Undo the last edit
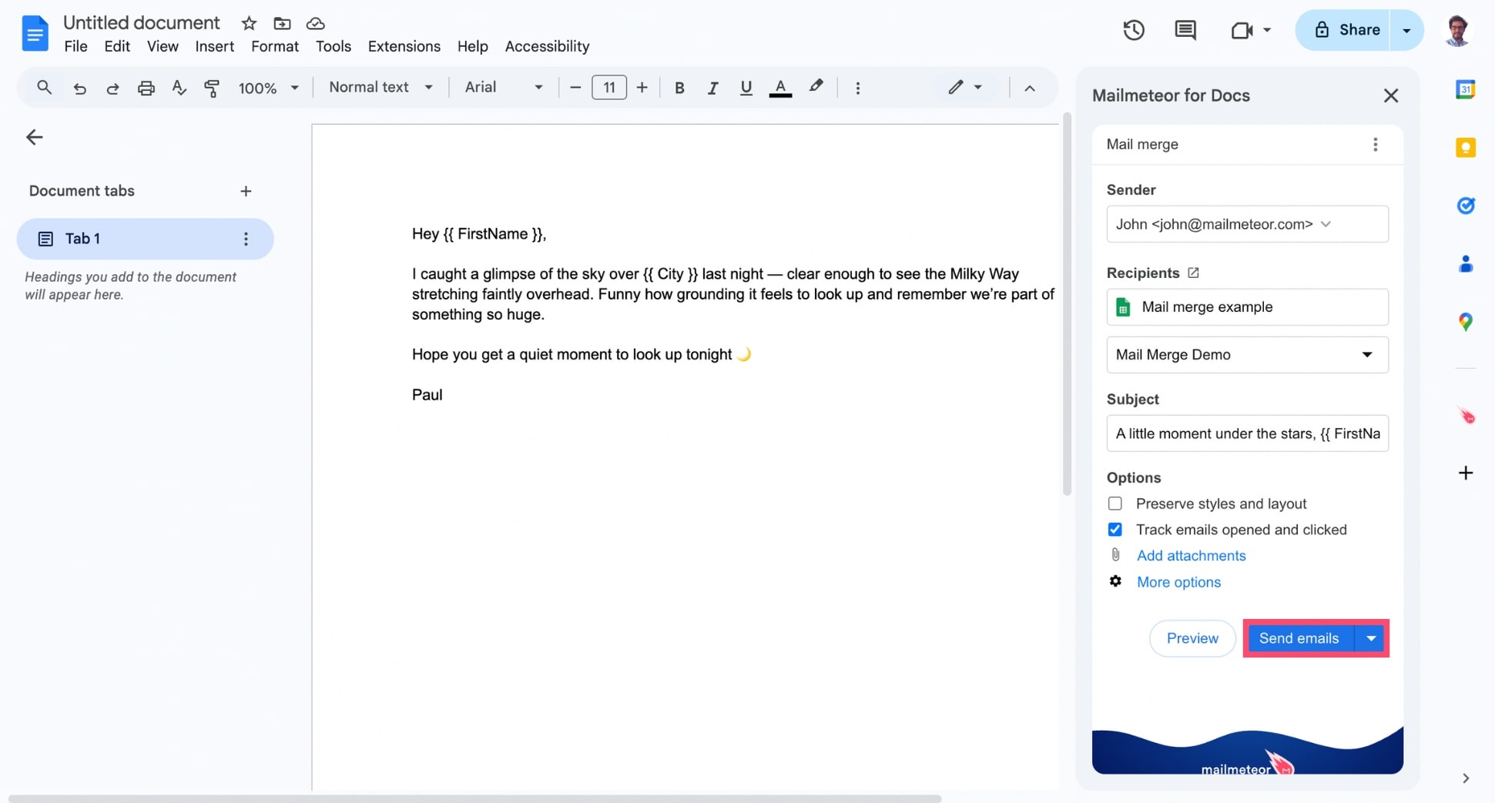 click(x=79, y=87)
